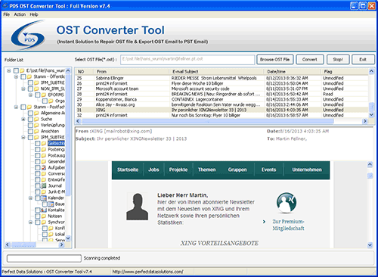Select the Kontakte contacts icon
The image size is (378, 277).
click(x=44, y=210)
